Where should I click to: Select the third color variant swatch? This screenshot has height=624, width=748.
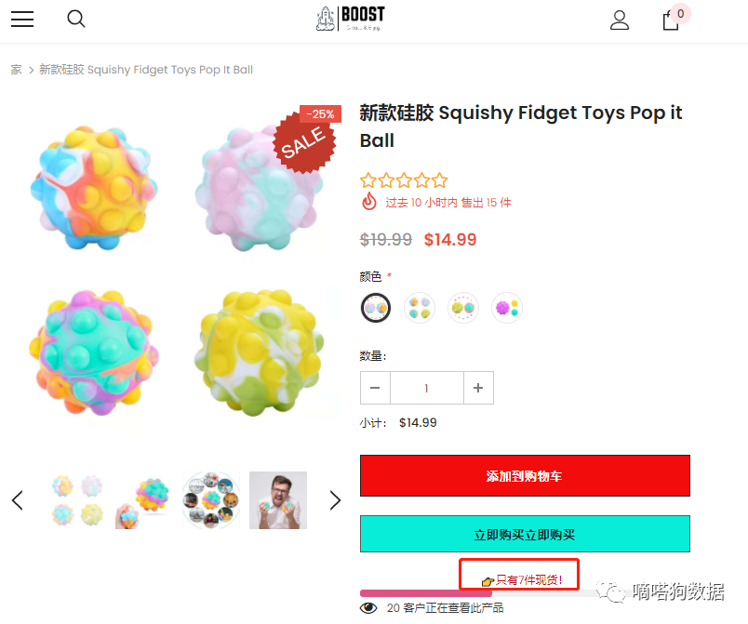click(x=462, y=308)
